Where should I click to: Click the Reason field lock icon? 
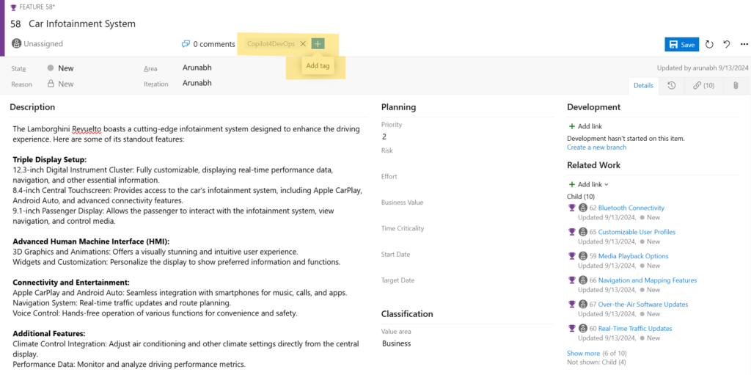coord(51,84)
